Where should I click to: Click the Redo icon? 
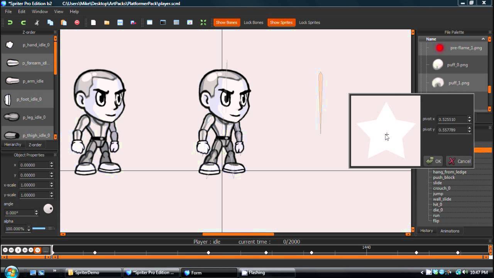[x=23, y=22]
